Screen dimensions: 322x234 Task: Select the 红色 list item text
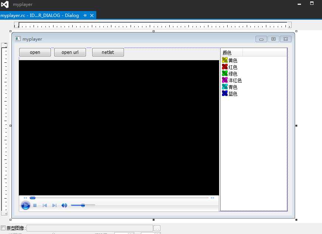point(233,67)
